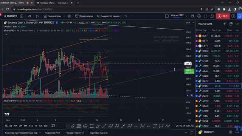This screenshot has height=136, width=242.
Task: Create an alert with Оповещения
Action: point(84,16)
